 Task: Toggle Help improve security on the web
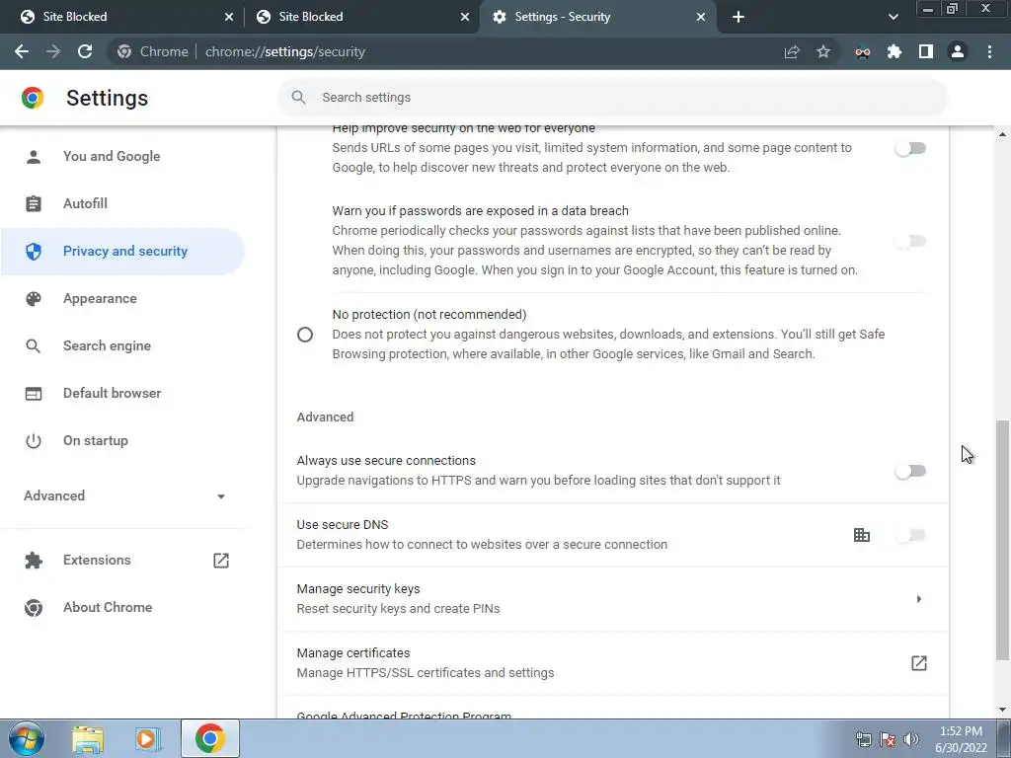910,148
